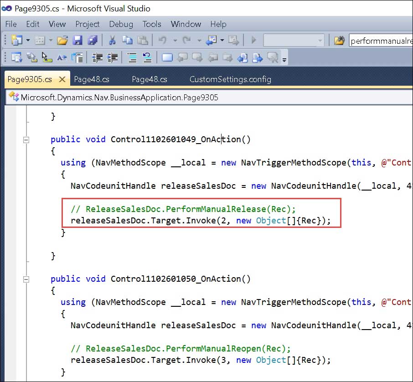Start debugging with the green arrow icon

[253, 40]
